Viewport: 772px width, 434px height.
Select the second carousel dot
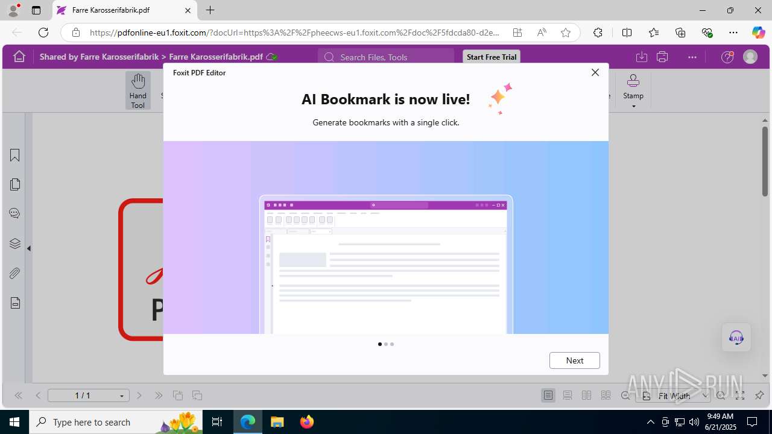point(386,344)
